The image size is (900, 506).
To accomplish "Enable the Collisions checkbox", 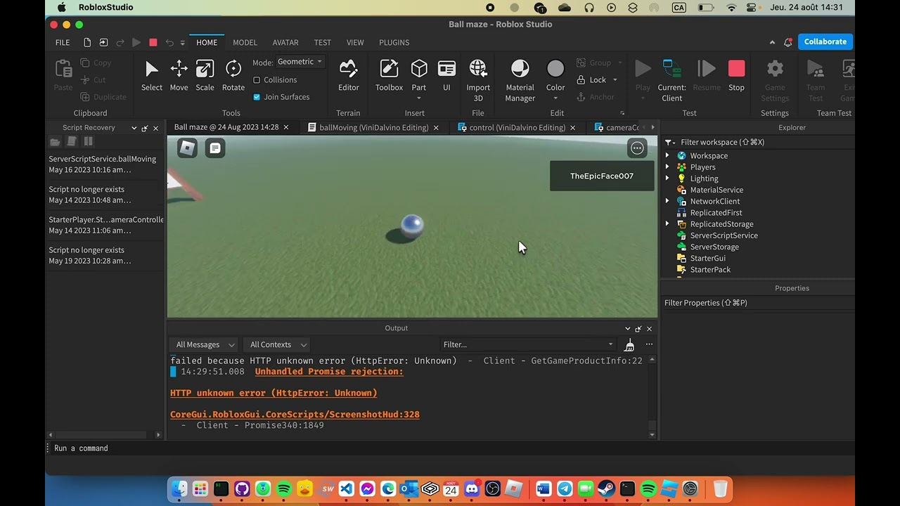I will pos(257,80).
